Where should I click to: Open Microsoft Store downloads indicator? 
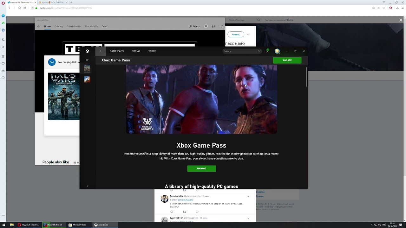click(213, 26)
